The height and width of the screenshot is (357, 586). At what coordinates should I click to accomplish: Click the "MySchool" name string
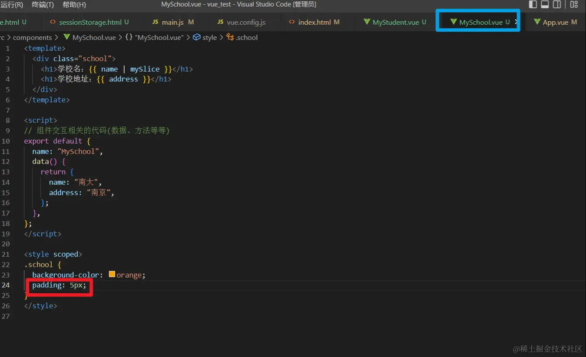pos(78,151)
